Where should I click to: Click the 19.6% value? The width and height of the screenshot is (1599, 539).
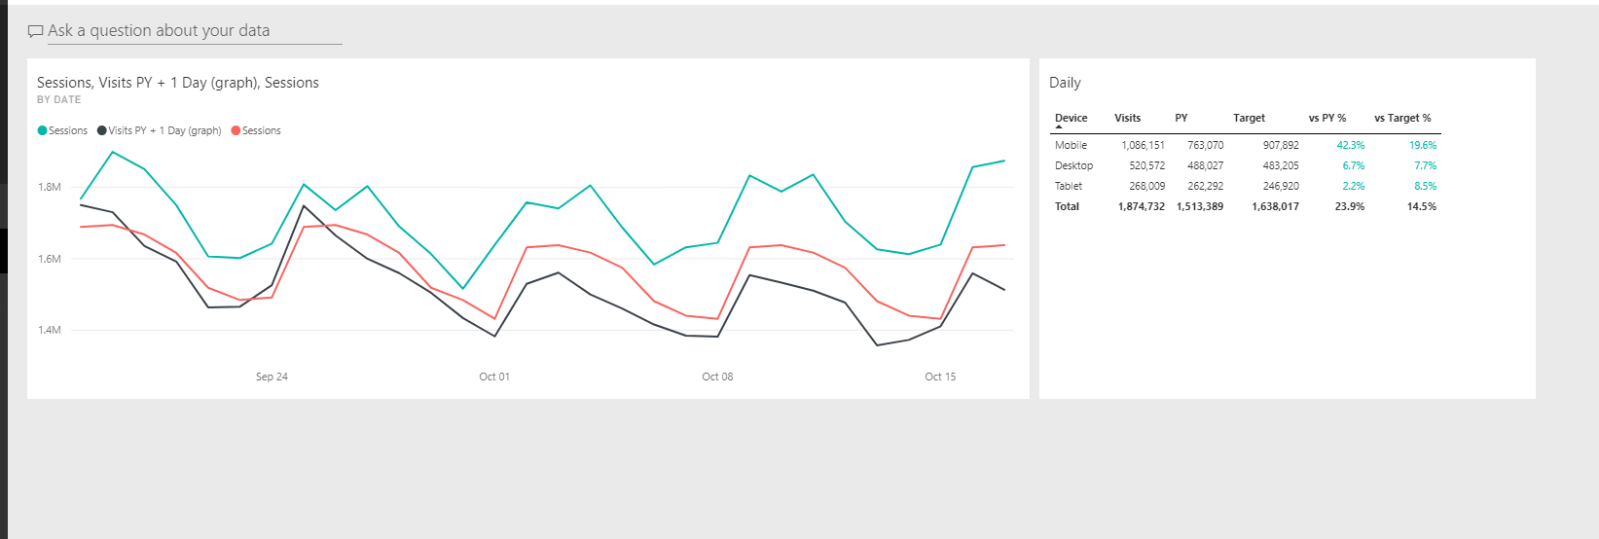click(1423, 145)
